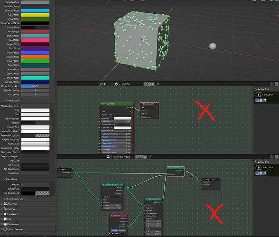Click the Preferences gear icon in theme list
279x237 pixels.
pos(5,214)
